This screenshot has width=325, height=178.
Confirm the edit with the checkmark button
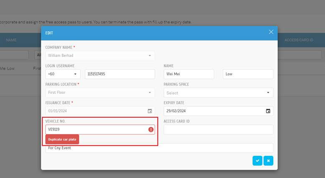point(257,160)
